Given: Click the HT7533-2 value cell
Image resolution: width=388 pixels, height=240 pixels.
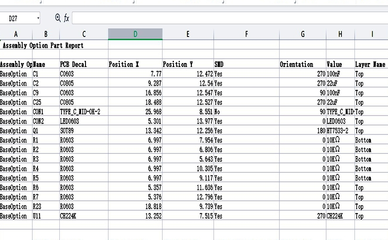Looking at the screenshot, I should tap(339, 131).
